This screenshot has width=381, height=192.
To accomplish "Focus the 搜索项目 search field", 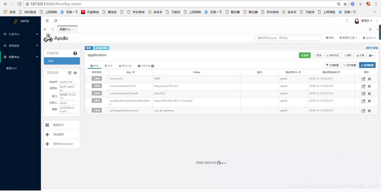I will pyautogui.click(x=287, y=38).
